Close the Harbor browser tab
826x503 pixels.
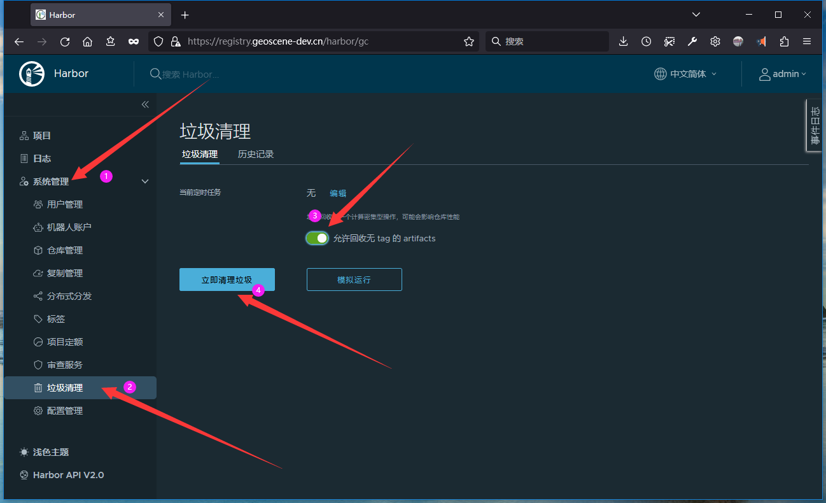pos(160,15)
